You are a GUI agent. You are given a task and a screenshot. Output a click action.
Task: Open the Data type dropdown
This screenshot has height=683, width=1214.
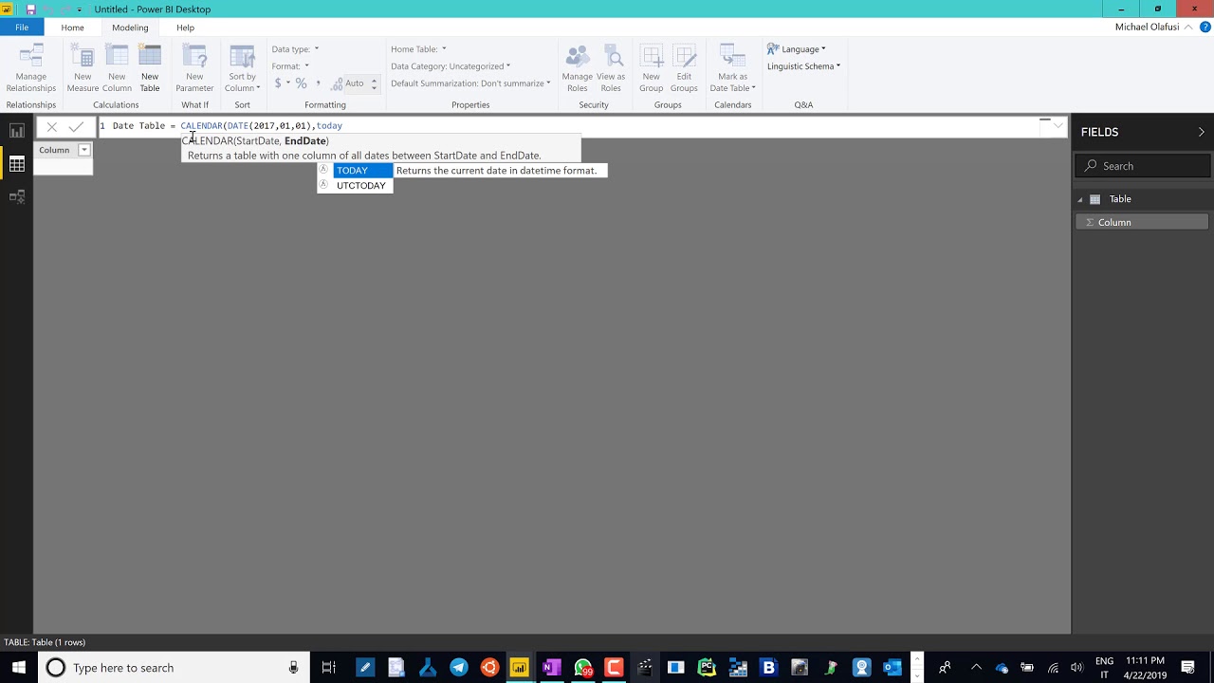coord(295,49)
